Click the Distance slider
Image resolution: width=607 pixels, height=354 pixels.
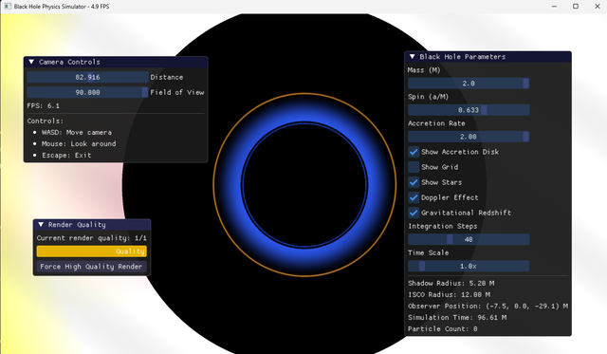coord(87,77)
